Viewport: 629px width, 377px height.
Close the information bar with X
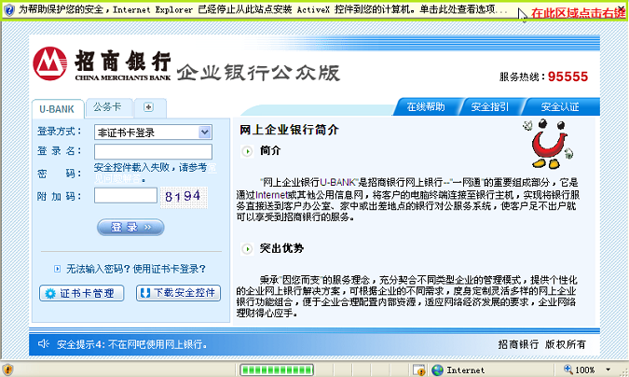[622, 8]
